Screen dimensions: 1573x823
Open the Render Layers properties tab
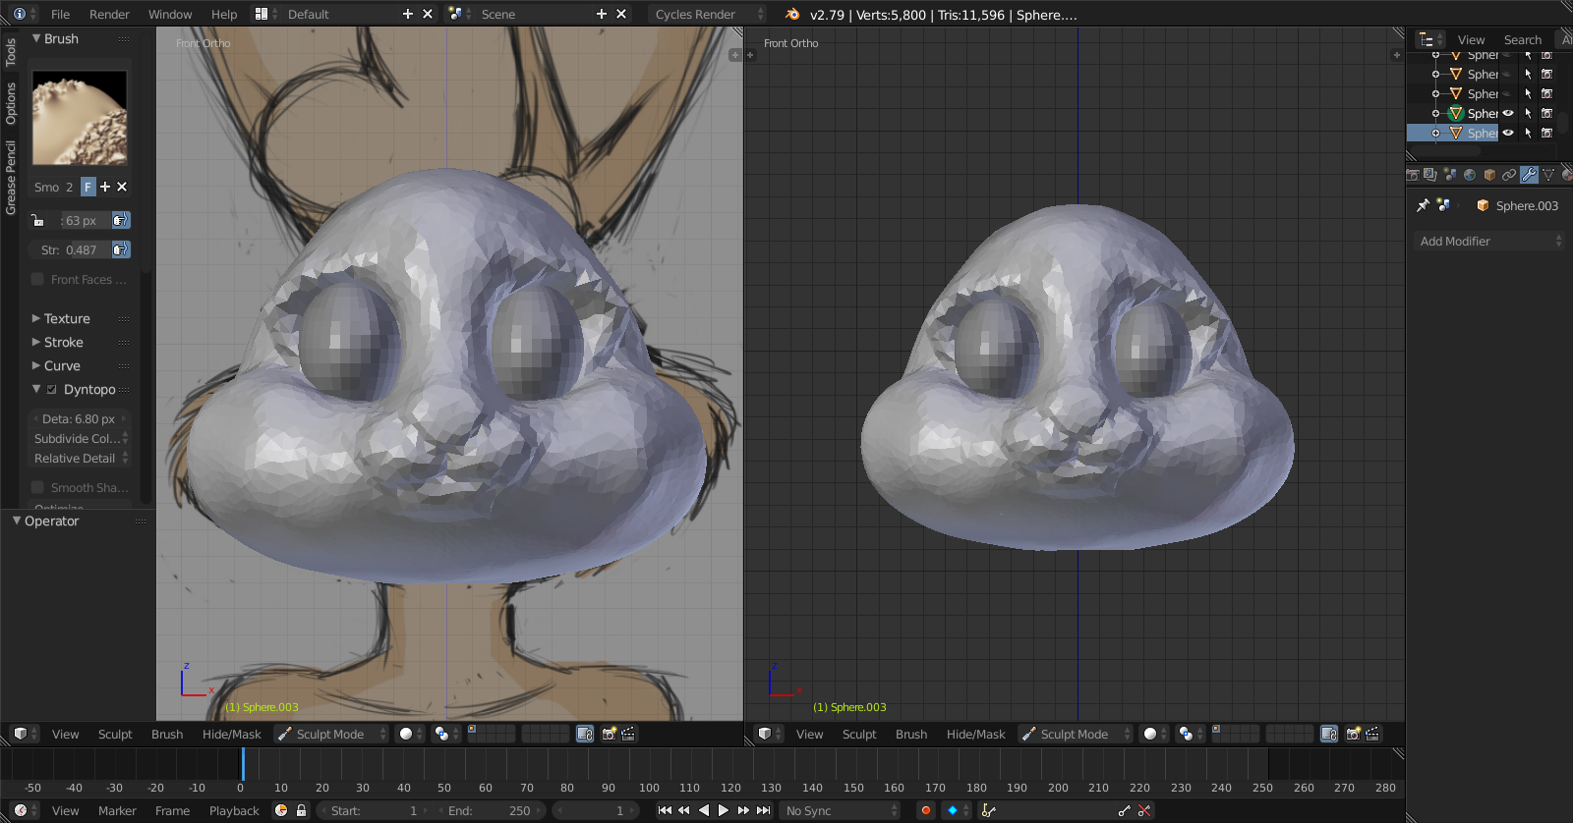tap(1430, 175)
